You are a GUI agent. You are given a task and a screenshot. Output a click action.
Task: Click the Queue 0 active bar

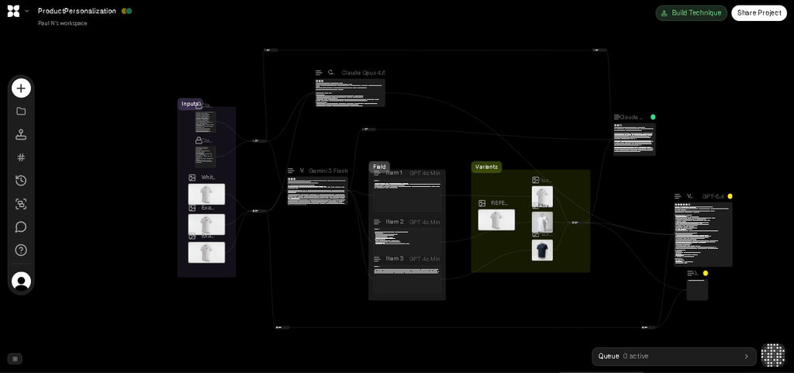point(674,356)
